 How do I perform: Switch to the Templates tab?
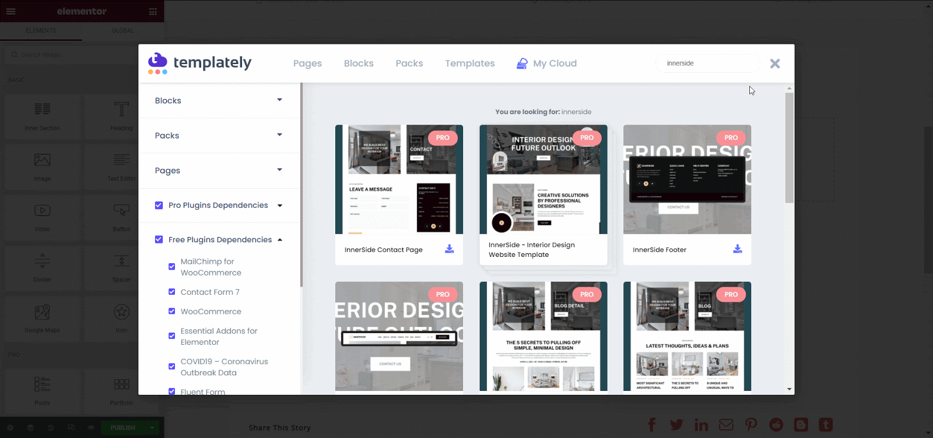coord(470,63)
